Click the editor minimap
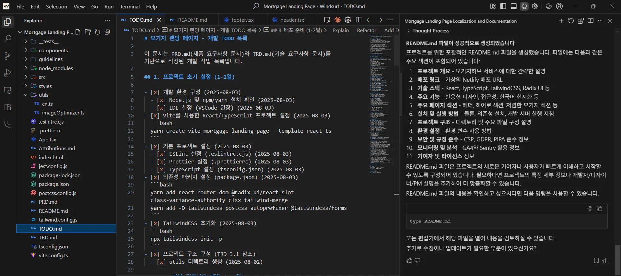This screenshot has height=276, width=621. (381, 104)
